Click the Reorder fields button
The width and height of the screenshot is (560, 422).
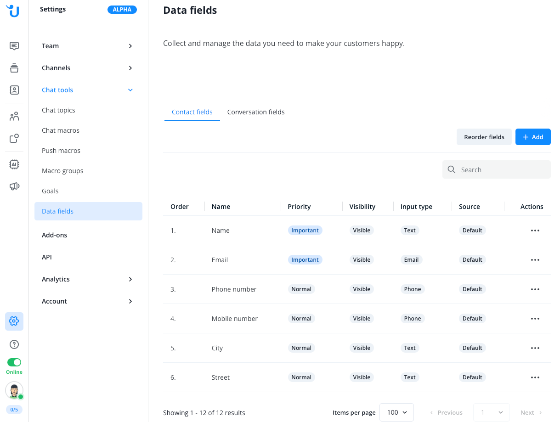click(484, 137)
